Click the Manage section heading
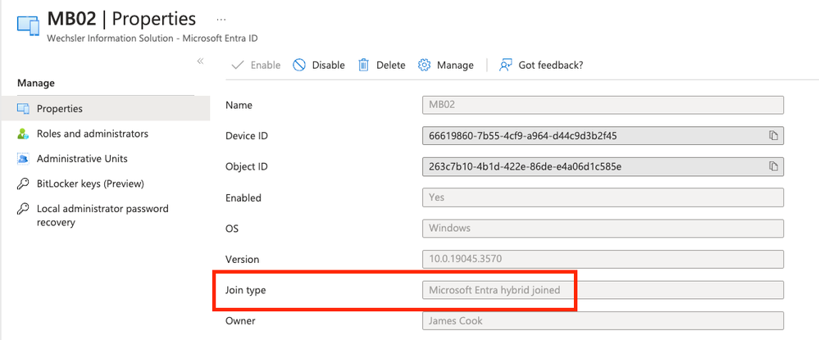Screen dimensions: 819x340 coord(36,83)
